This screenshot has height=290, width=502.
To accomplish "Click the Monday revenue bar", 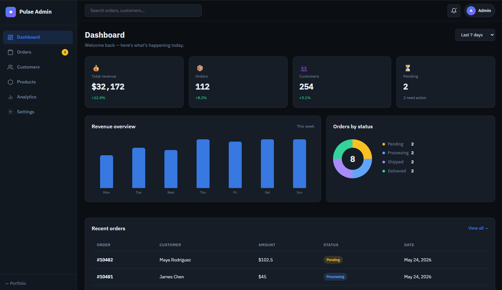I will (107, 172).
